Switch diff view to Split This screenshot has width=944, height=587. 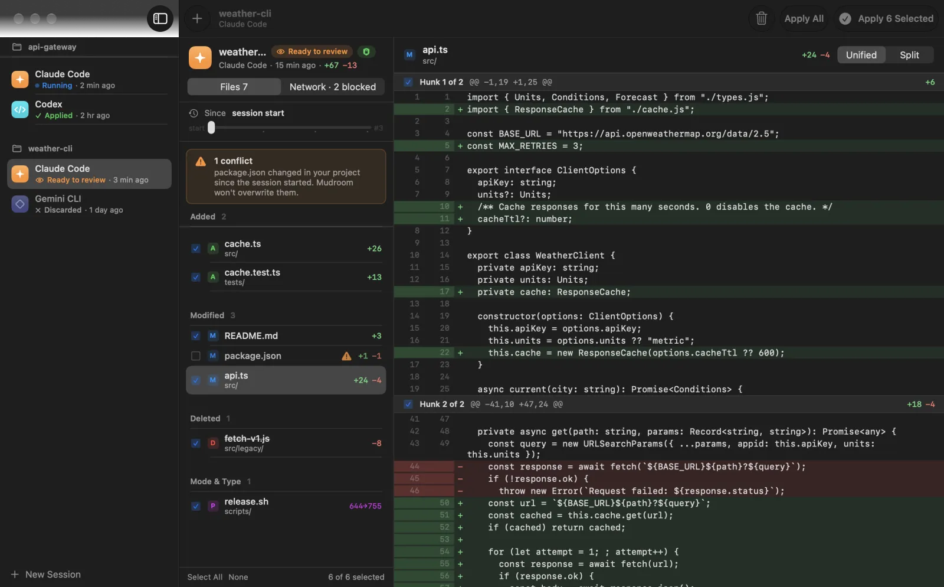tap(909, 55)
